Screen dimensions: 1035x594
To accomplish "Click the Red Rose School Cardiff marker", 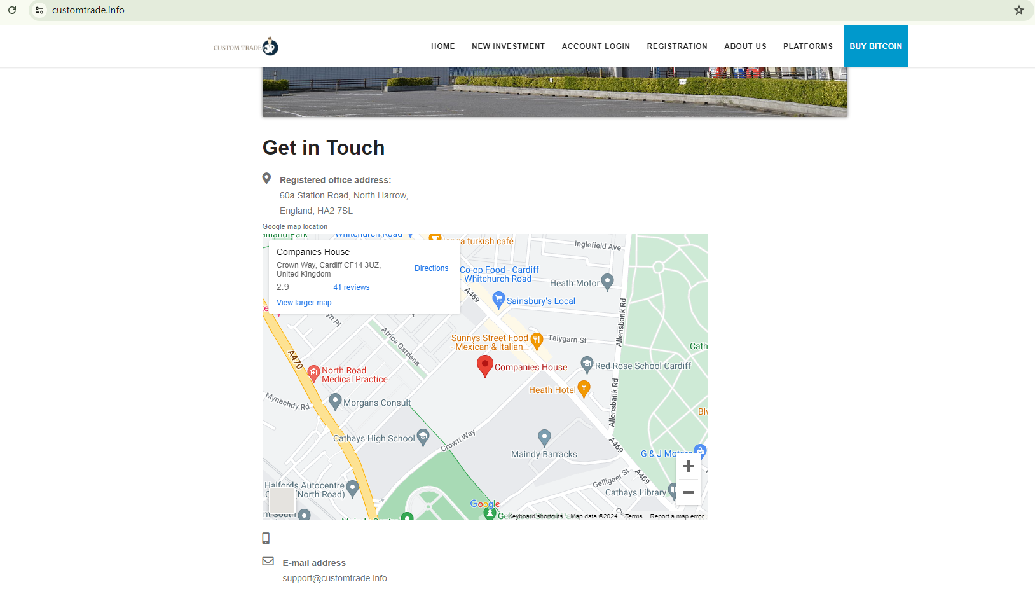I will pyautogui.click(x=587, y=365).
